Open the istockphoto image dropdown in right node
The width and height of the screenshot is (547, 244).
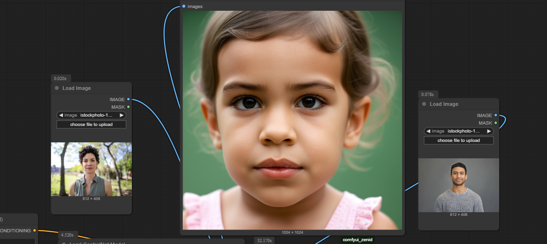[x=459, y=131]
